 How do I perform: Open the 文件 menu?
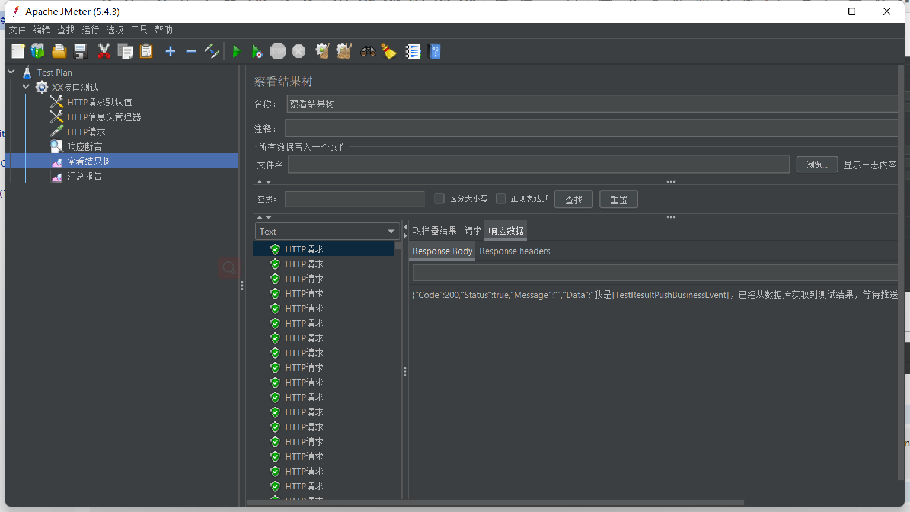click(x=17, y=30)
